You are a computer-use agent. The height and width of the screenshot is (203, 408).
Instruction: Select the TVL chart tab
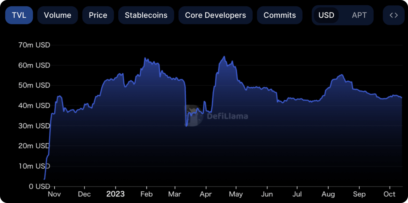click(x=19, y=15)
